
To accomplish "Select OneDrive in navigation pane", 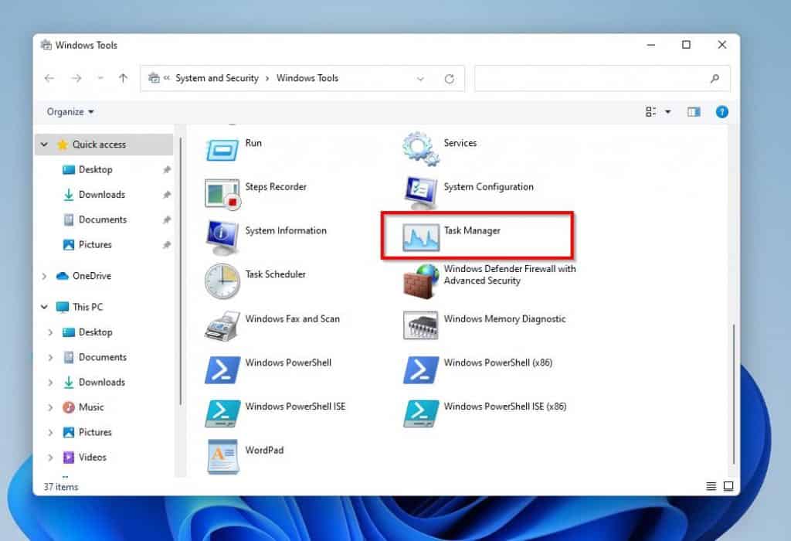I will 84,276.
